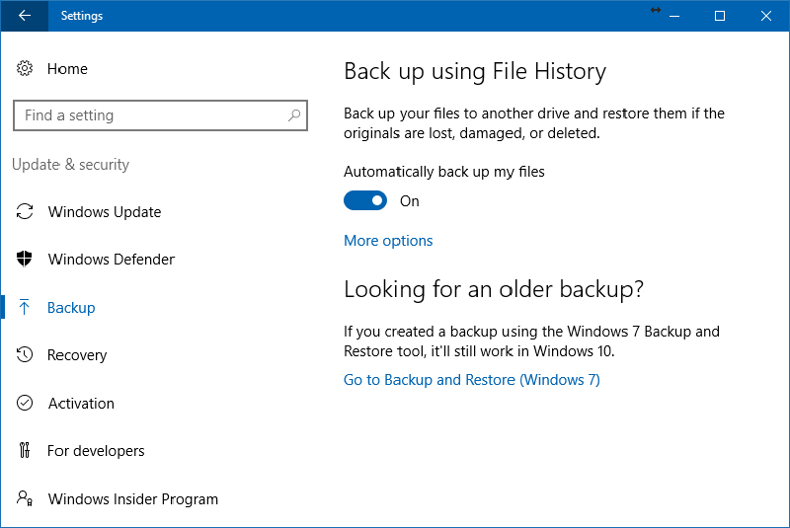Viewport: 790px width, 528px height.
Task: Go to Backup and Restore (Windows 7)
Action: (472, 380)
